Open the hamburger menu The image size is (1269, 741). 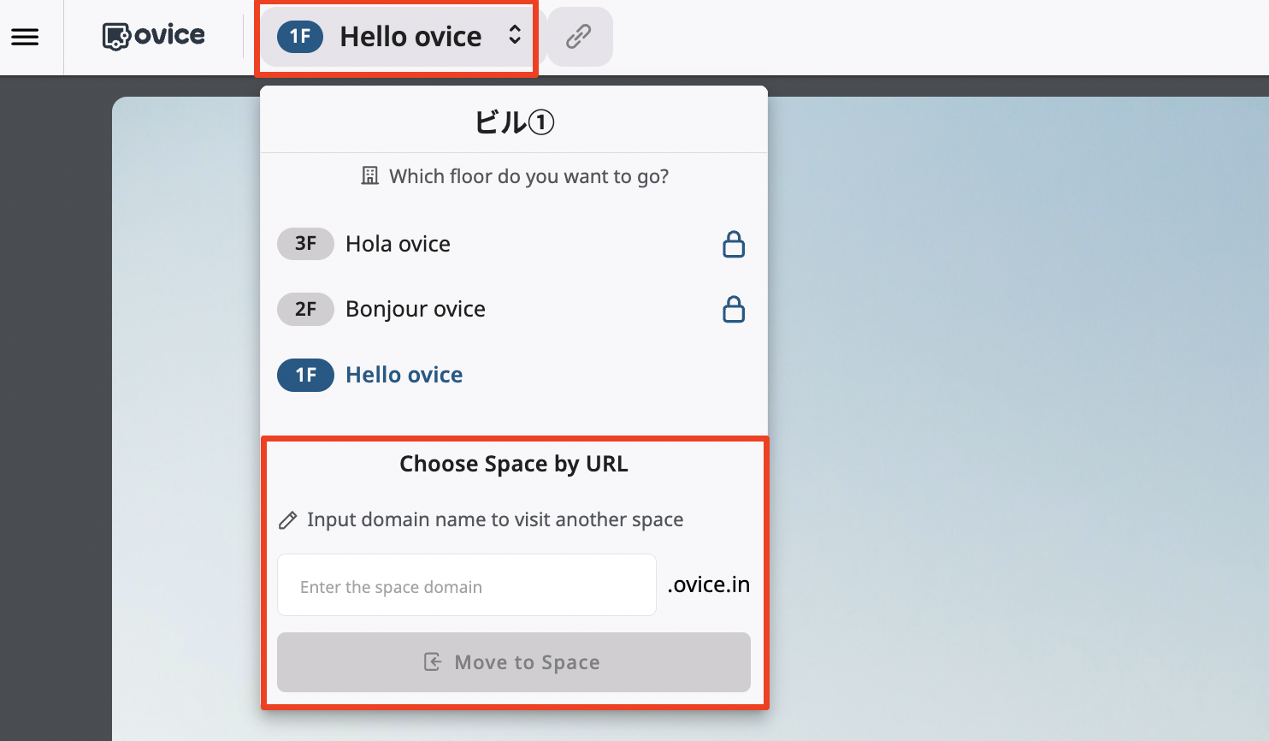click(x=25, y=37)
